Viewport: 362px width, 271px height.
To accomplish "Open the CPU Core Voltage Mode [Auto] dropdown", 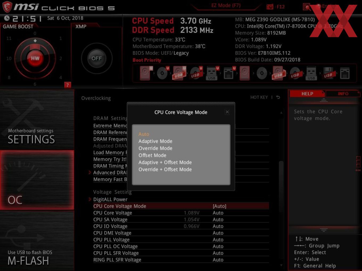I will point(219,206).
